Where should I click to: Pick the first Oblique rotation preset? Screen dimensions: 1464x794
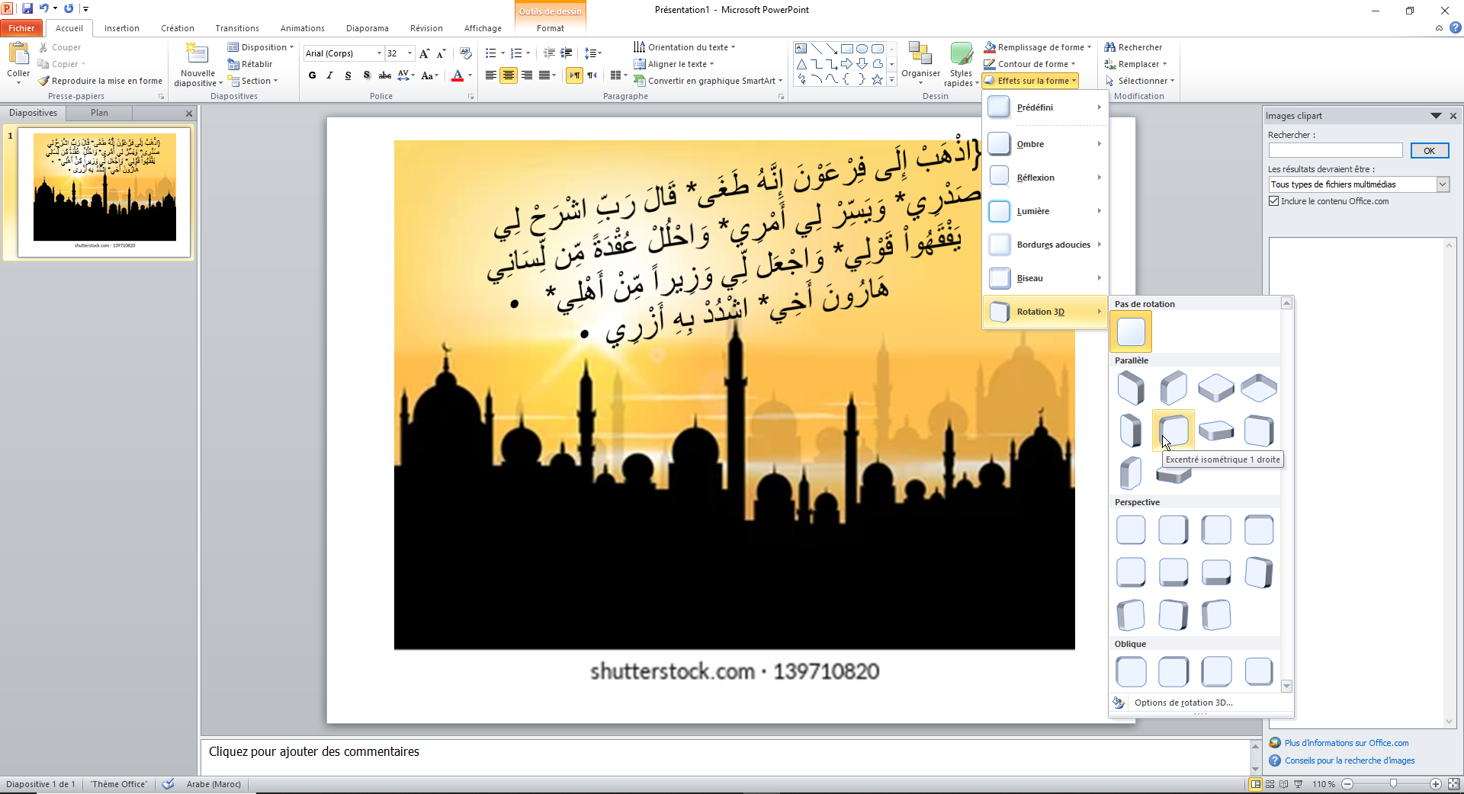point(1131,671)
